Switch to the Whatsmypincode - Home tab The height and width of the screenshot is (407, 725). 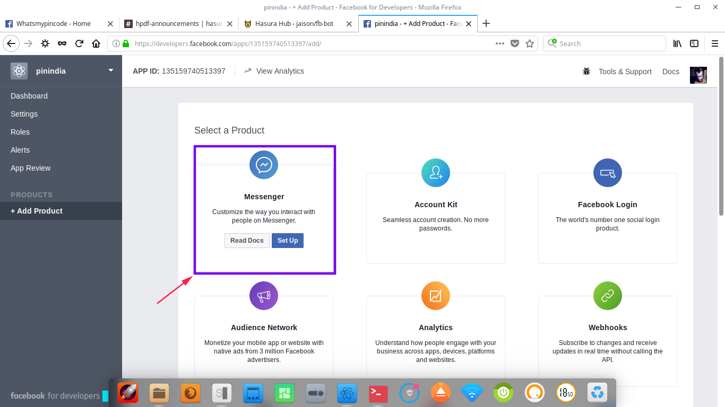(59, 23)
